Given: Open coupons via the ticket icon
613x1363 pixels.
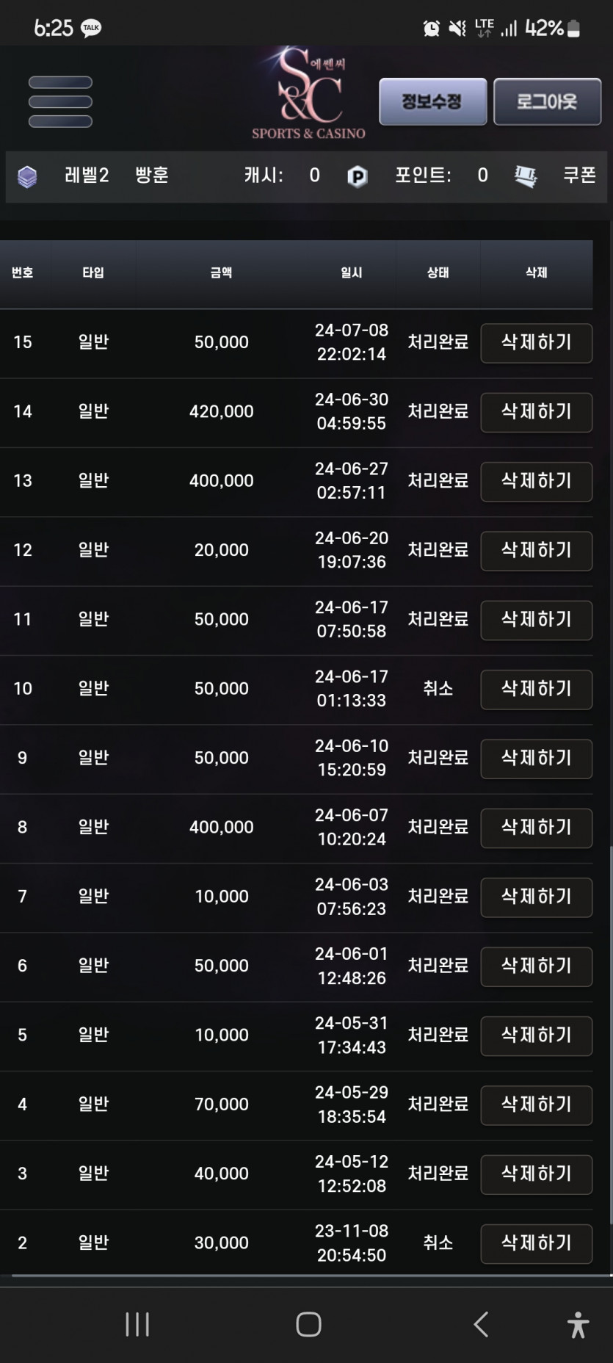Looking at the screenshot, I should [x=526, y=176].
